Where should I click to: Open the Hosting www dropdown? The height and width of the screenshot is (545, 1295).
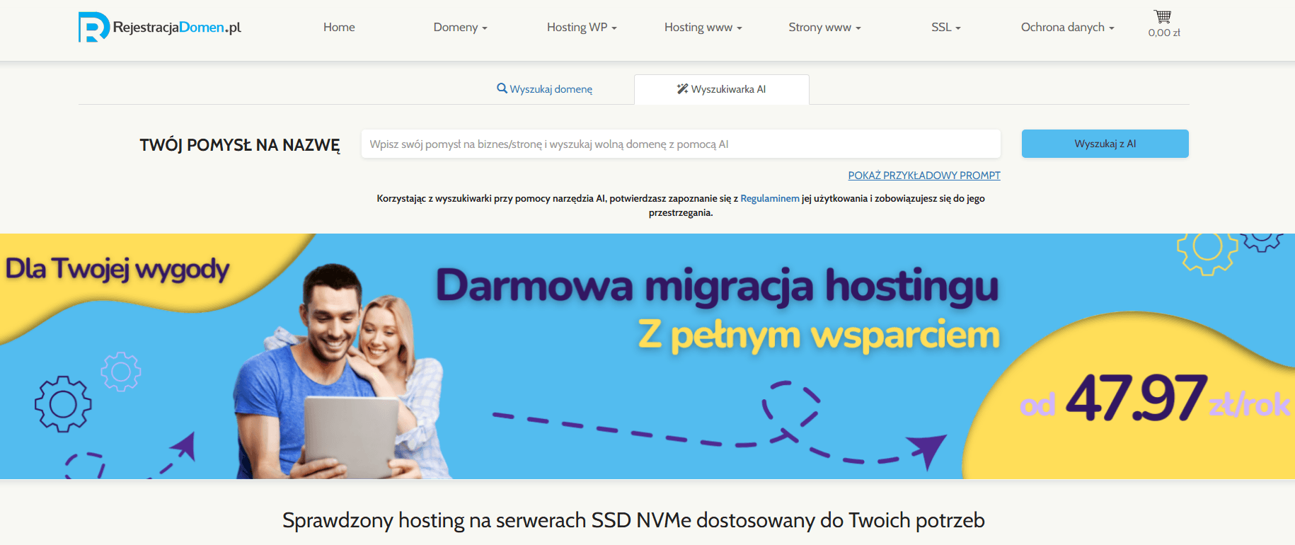[703, 28]
